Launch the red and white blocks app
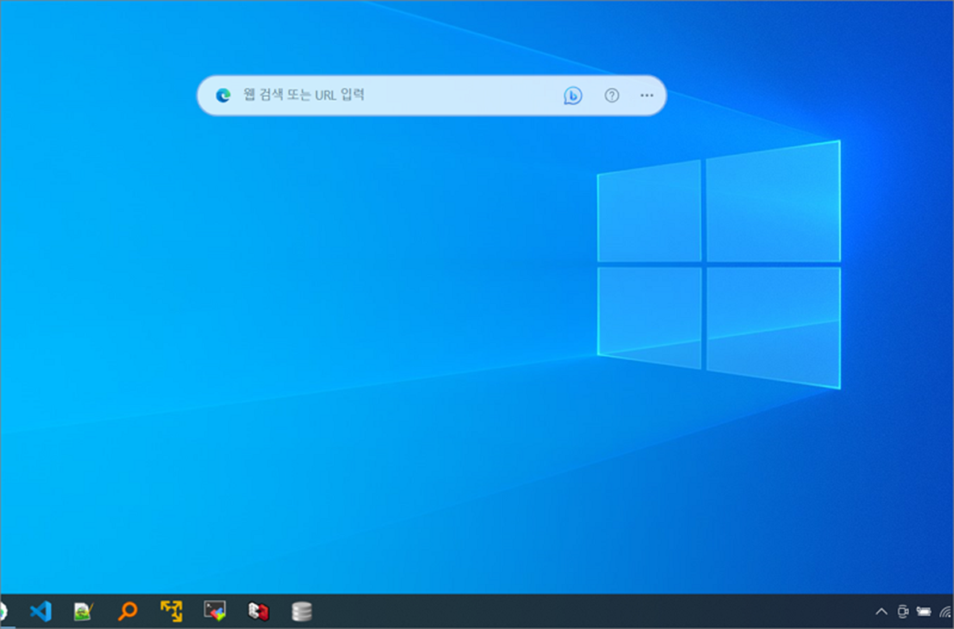The image size is (954, 629). [x=258, y=611]
